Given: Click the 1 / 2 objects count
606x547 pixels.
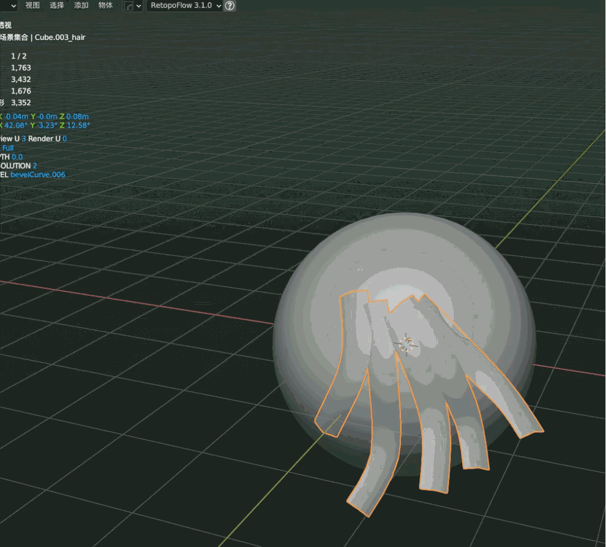Looking at the screenshot, I should (19, 56).
